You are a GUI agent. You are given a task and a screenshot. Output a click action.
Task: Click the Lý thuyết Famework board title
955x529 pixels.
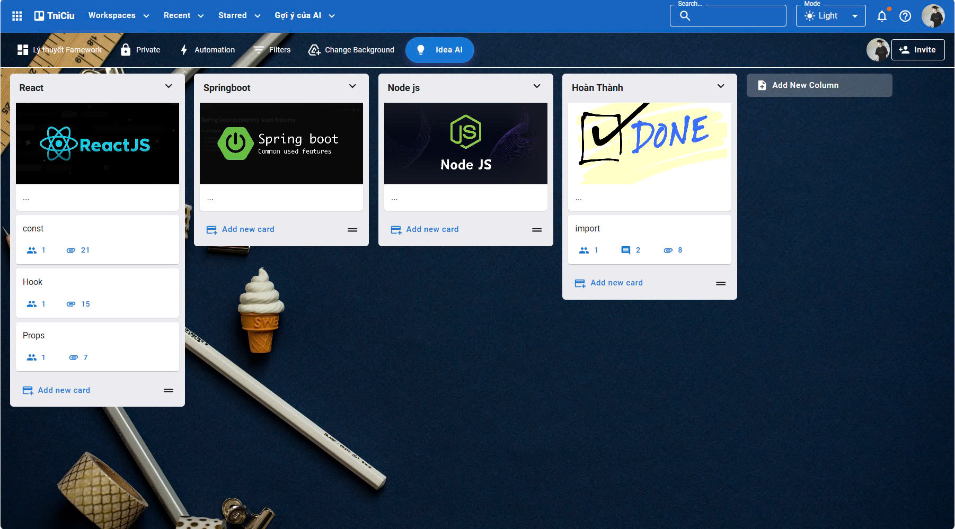click(67, 50)
